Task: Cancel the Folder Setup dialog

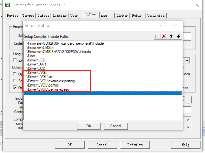Action: [116, 126]
